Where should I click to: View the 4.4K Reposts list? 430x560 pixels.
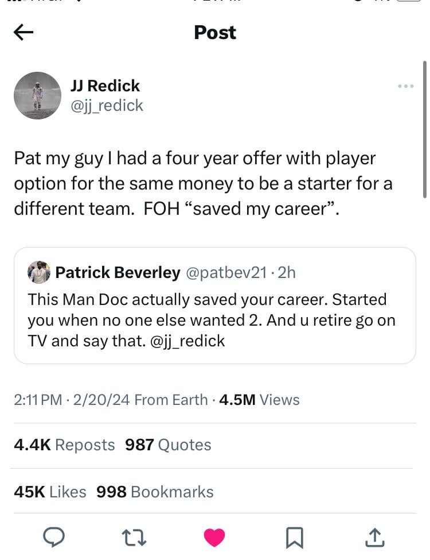(64, 445)
